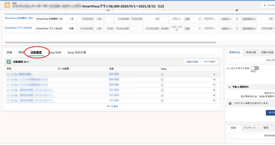Viewport: 275px width, 145px height.
Task: Click the blue すべて button in the right panel
Action: coord(270,113)
